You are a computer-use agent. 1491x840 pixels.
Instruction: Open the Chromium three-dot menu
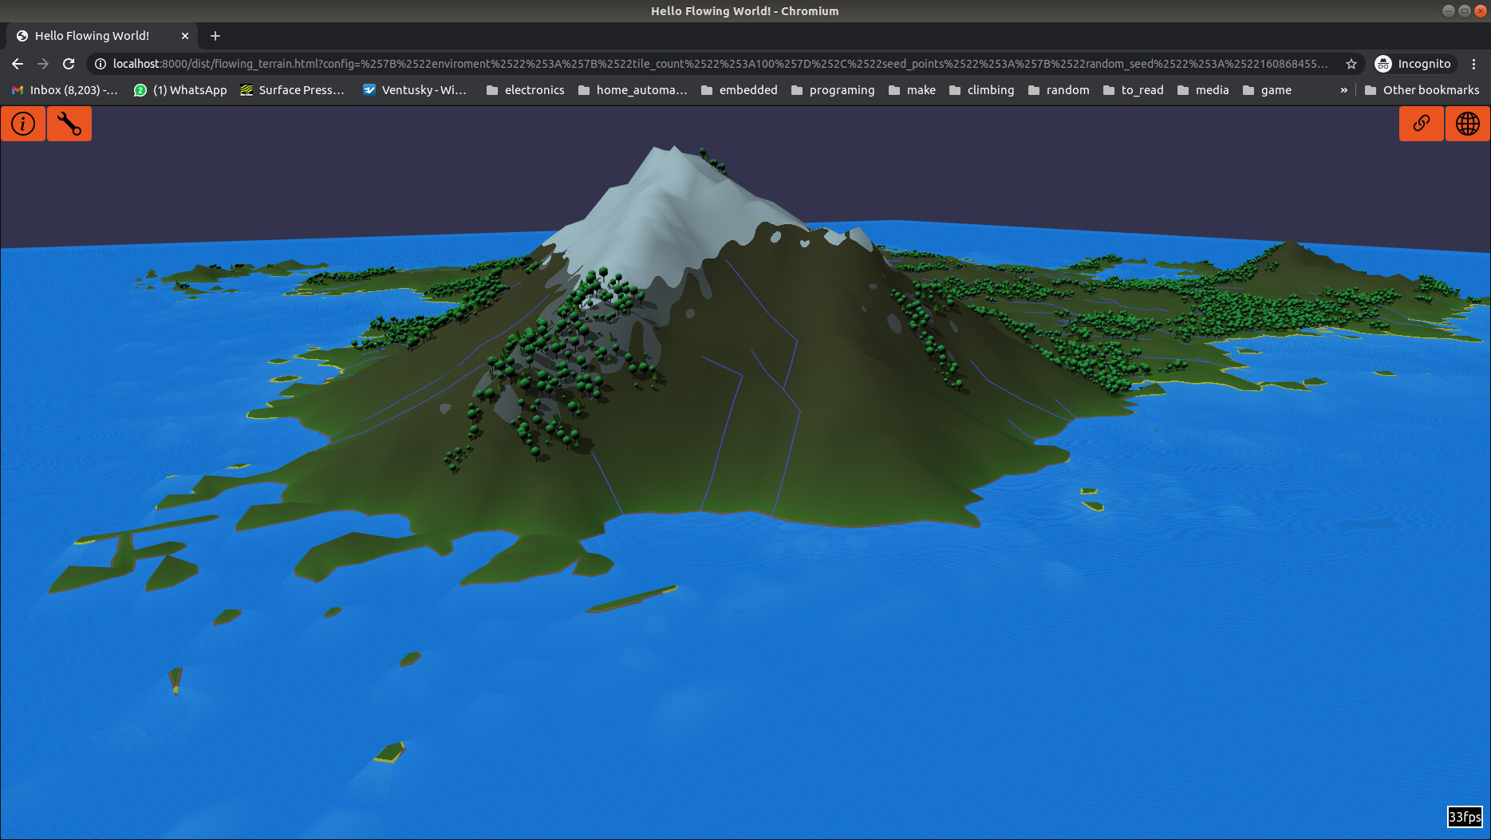[1473, 64]
